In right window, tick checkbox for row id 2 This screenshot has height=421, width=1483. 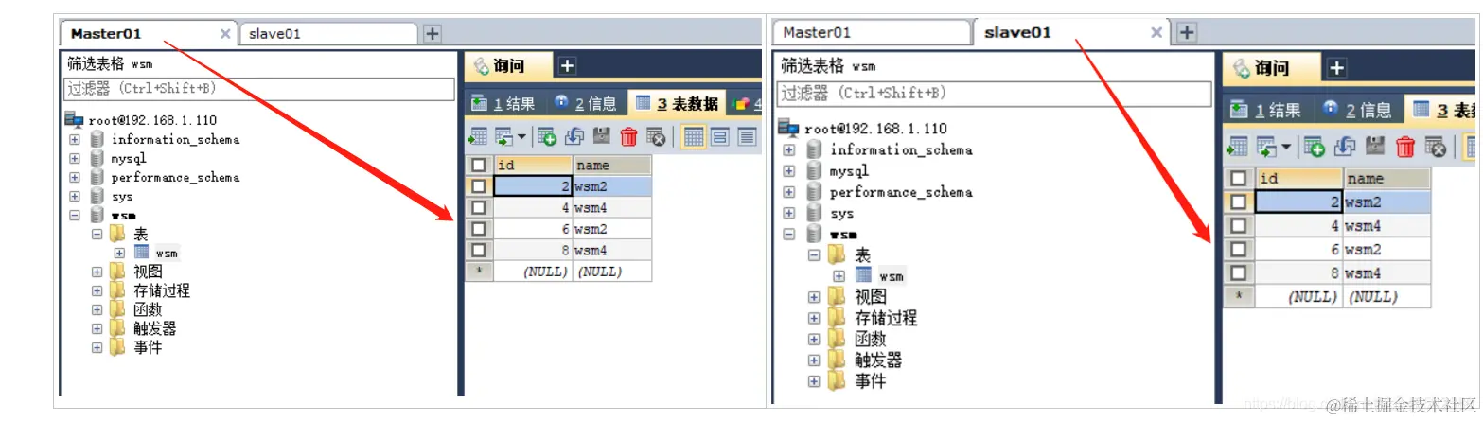point(1238,202)
